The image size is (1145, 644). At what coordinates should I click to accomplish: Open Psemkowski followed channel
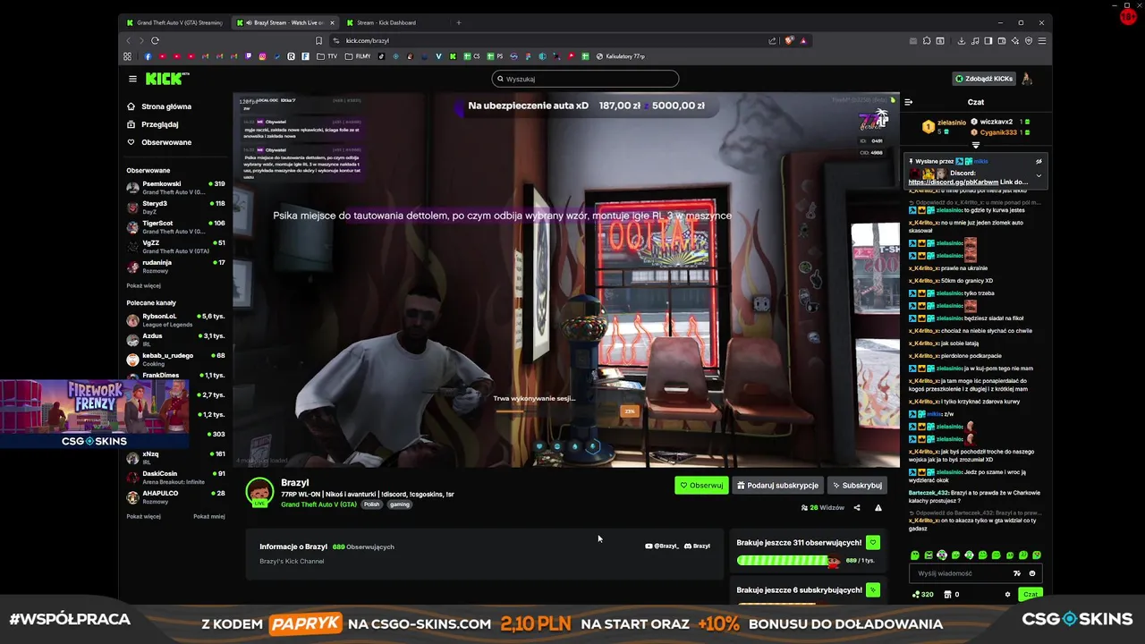tap(176, 187)
